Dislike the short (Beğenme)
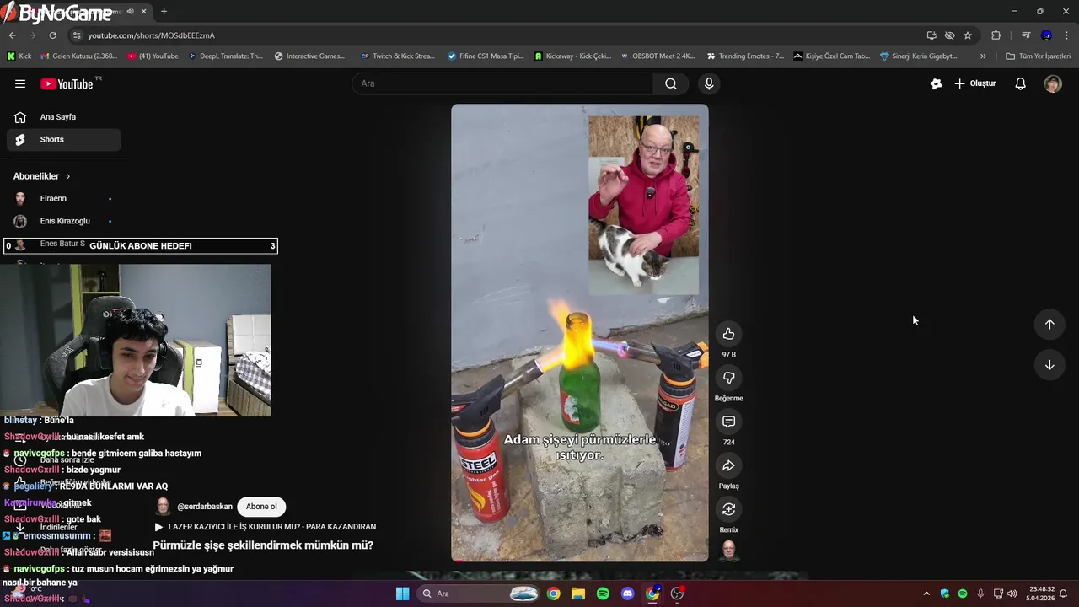Viewport: 1079px width, 607px height. [729, 378]
